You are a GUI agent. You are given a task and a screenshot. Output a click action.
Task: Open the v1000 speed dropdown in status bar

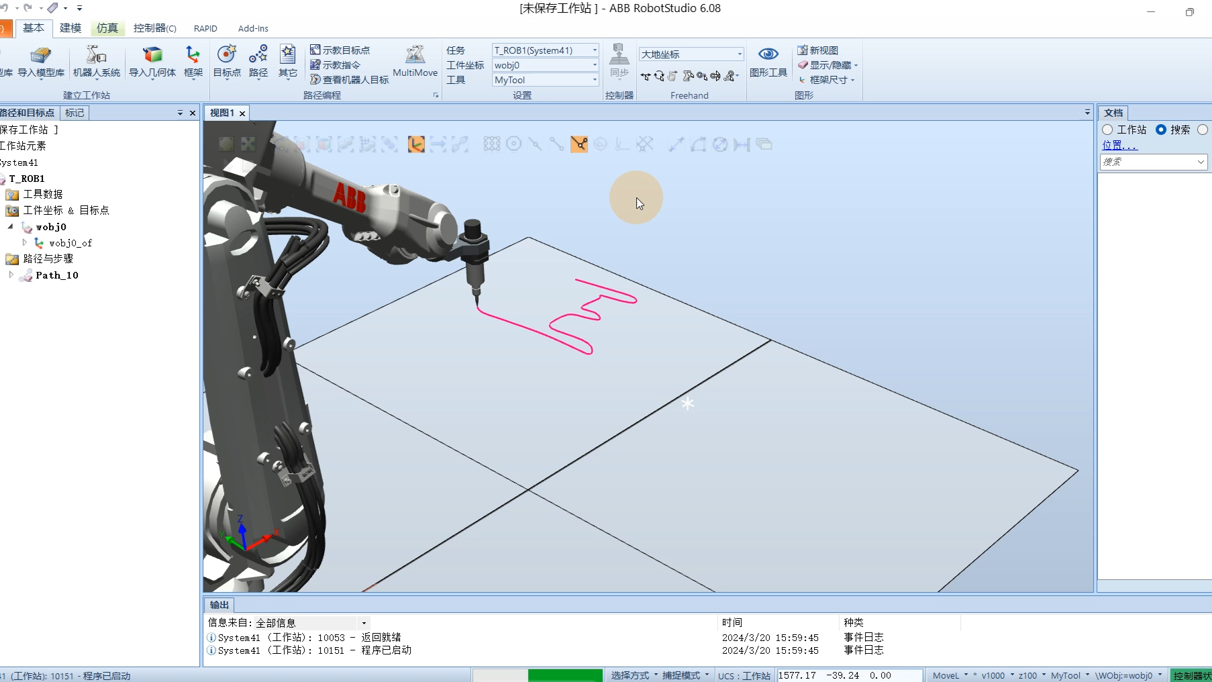997,675
